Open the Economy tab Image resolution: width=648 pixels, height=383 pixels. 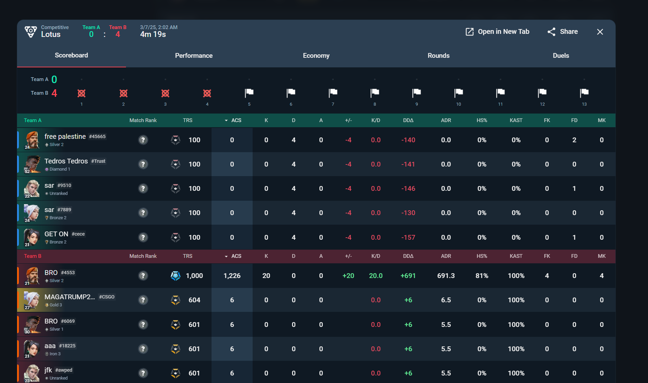click(316, 55)
